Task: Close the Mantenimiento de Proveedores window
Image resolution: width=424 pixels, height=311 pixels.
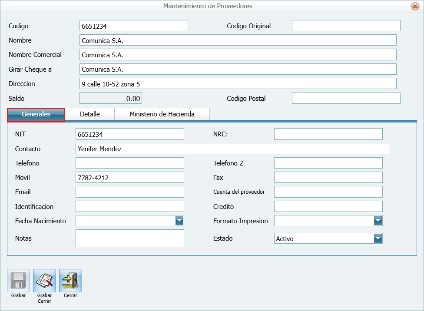Action: tap(414, 6)
